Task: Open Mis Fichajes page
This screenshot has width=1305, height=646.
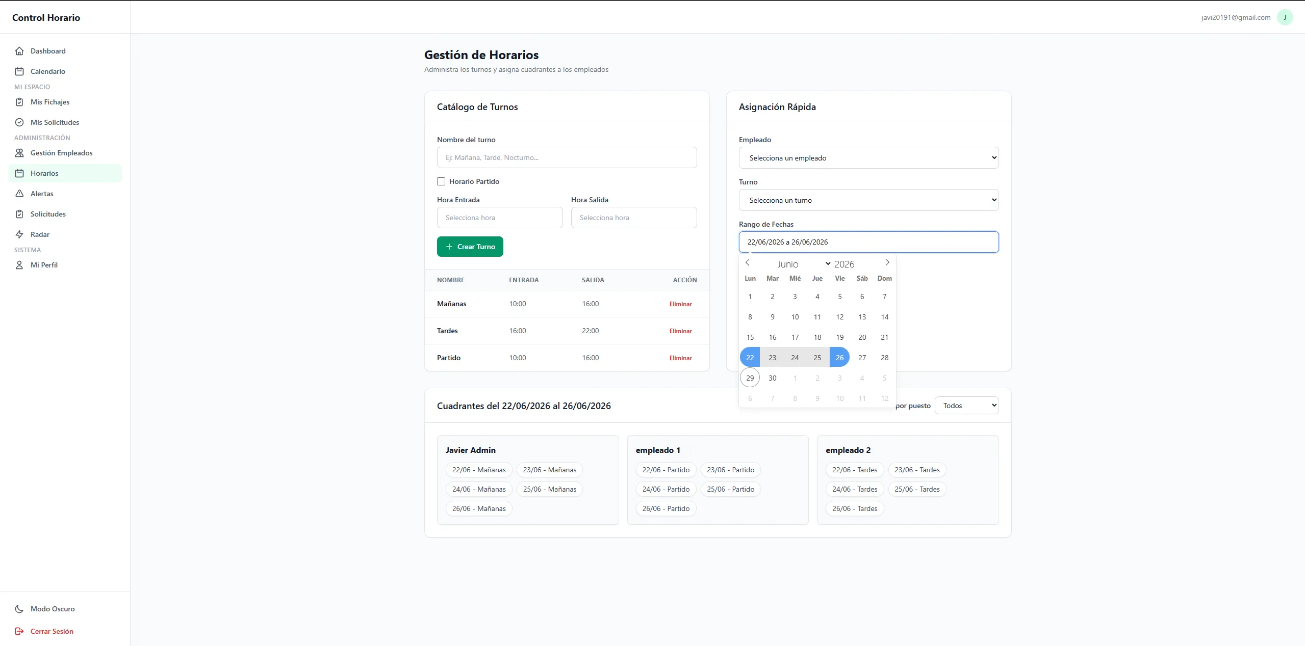Action: [x=65, y=102]
